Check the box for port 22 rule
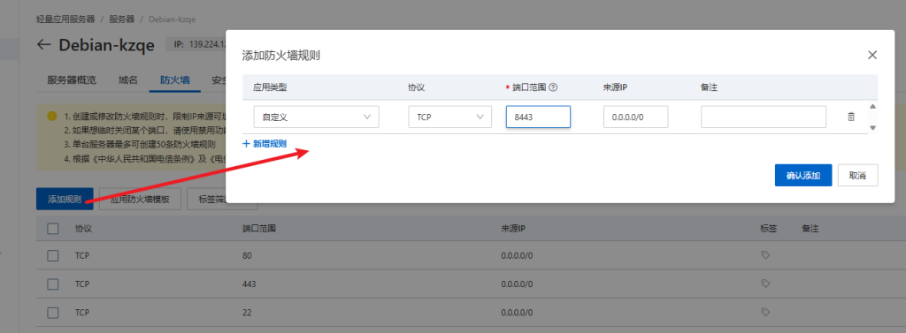 pyautogui.click(x=53, y=312)
